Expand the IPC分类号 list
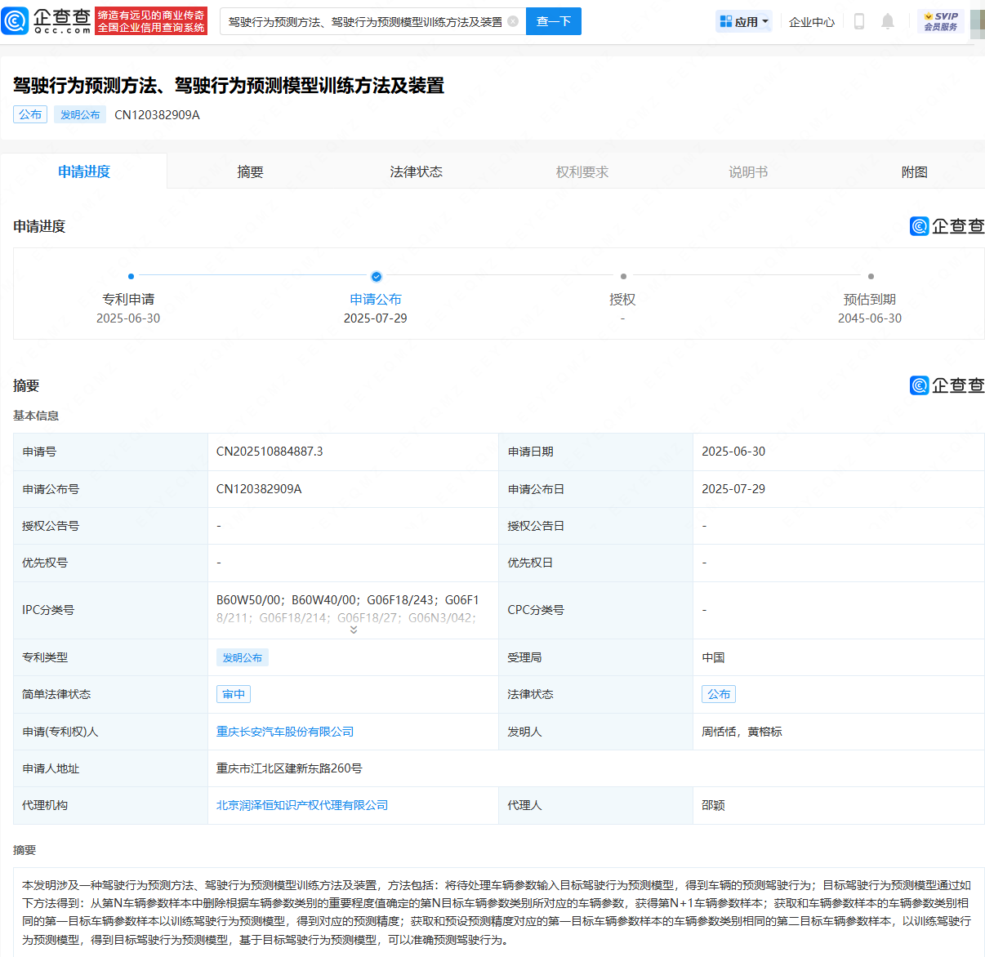 tap(354, 630)
